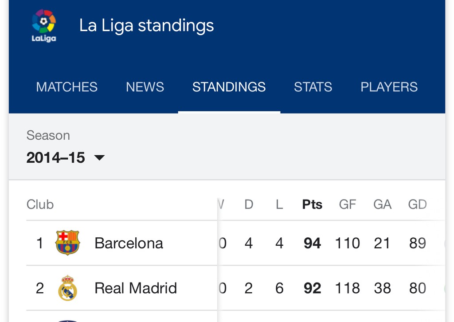Switch to the Matches tab
The width and height of the screenshot is (454, 322).
click(67, 86)
